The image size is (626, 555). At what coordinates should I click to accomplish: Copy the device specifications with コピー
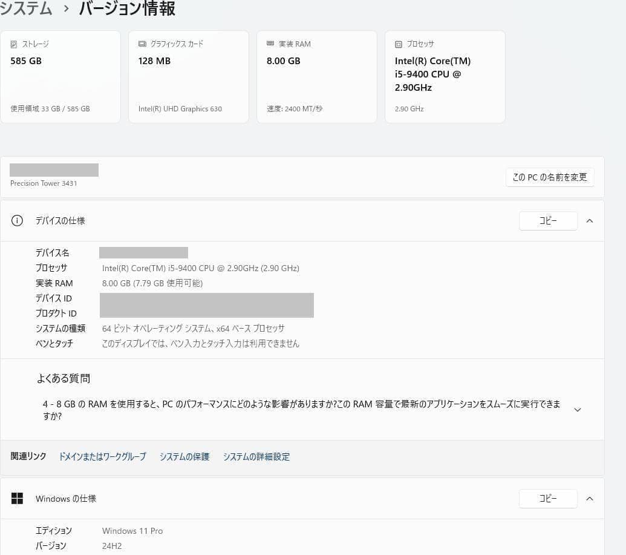[547, 220]
